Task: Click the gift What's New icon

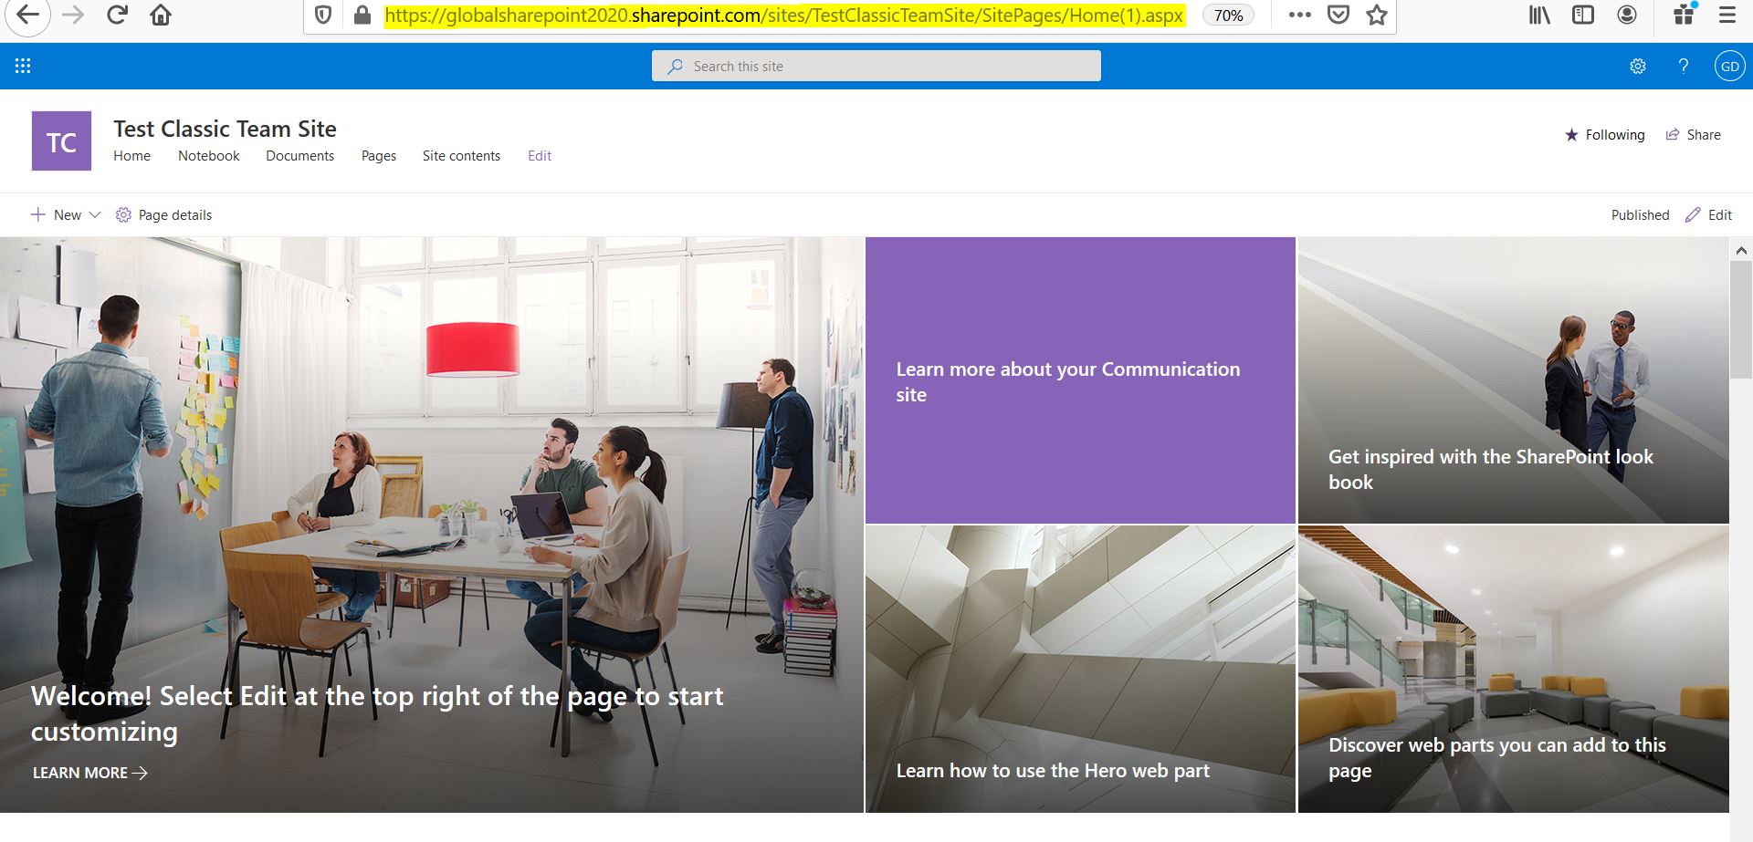Action: (x=1685, y=14)
